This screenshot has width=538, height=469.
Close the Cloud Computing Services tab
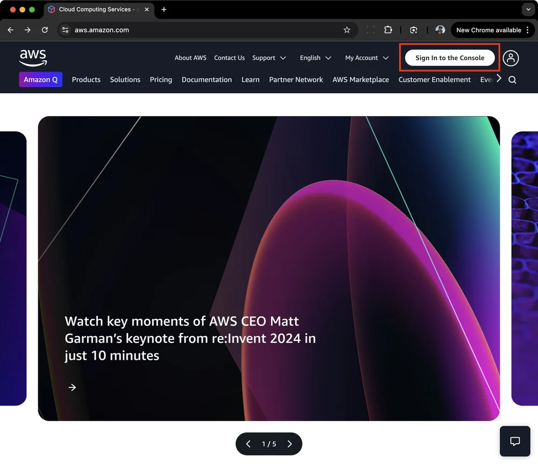(146, 10)
